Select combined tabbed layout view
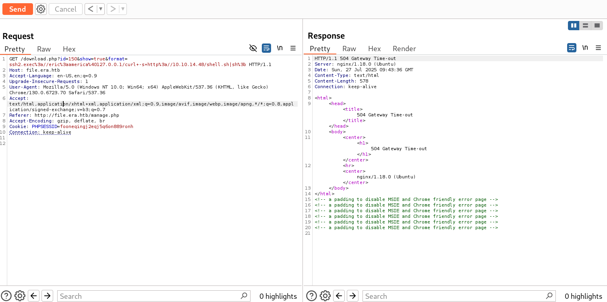Viewport: 607px width, 302px height. (597, 25)
